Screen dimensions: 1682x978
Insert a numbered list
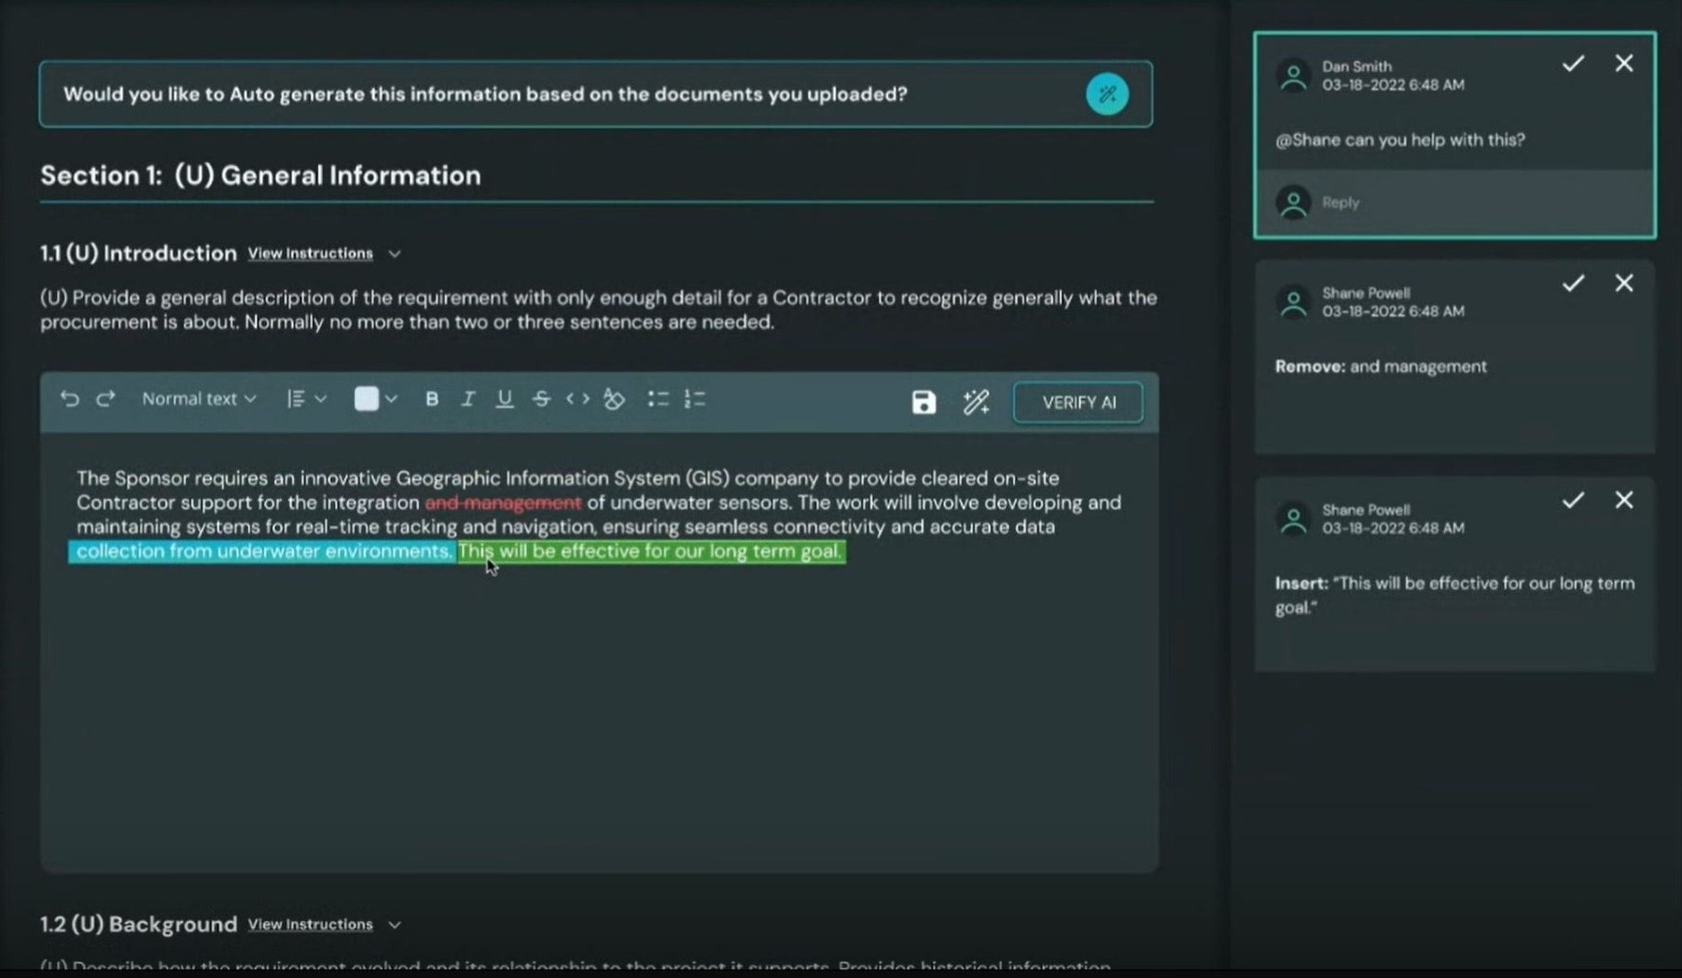(695, 399)
